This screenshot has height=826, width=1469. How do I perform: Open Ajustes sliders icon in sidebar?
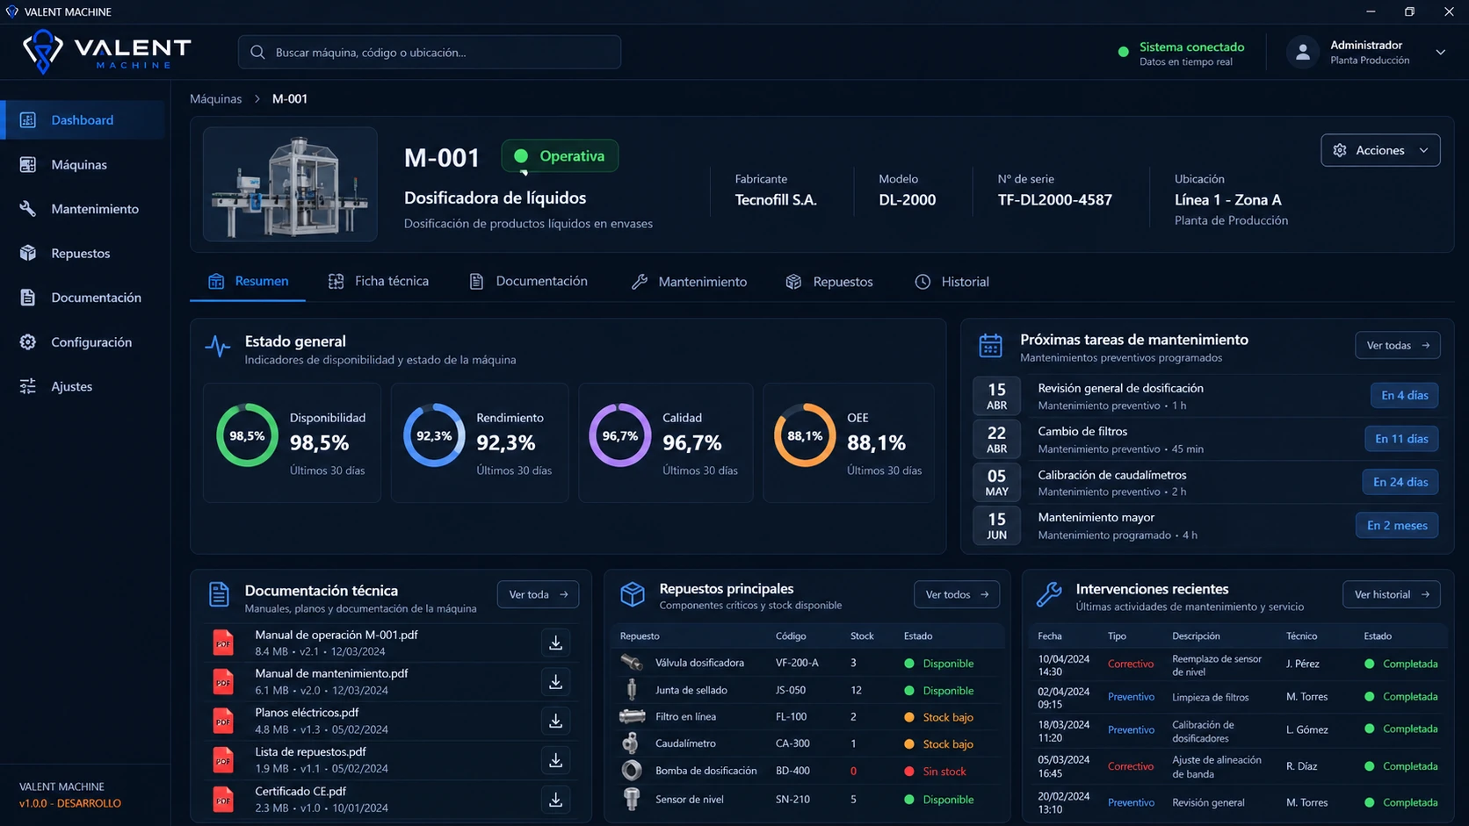tap(28, 386)
